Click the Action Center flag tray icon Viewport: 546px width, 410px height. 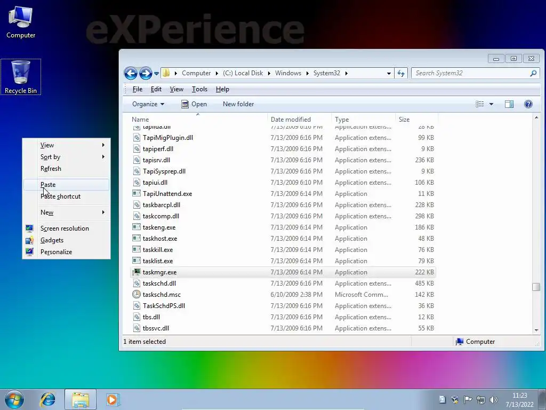pos(468,399)
